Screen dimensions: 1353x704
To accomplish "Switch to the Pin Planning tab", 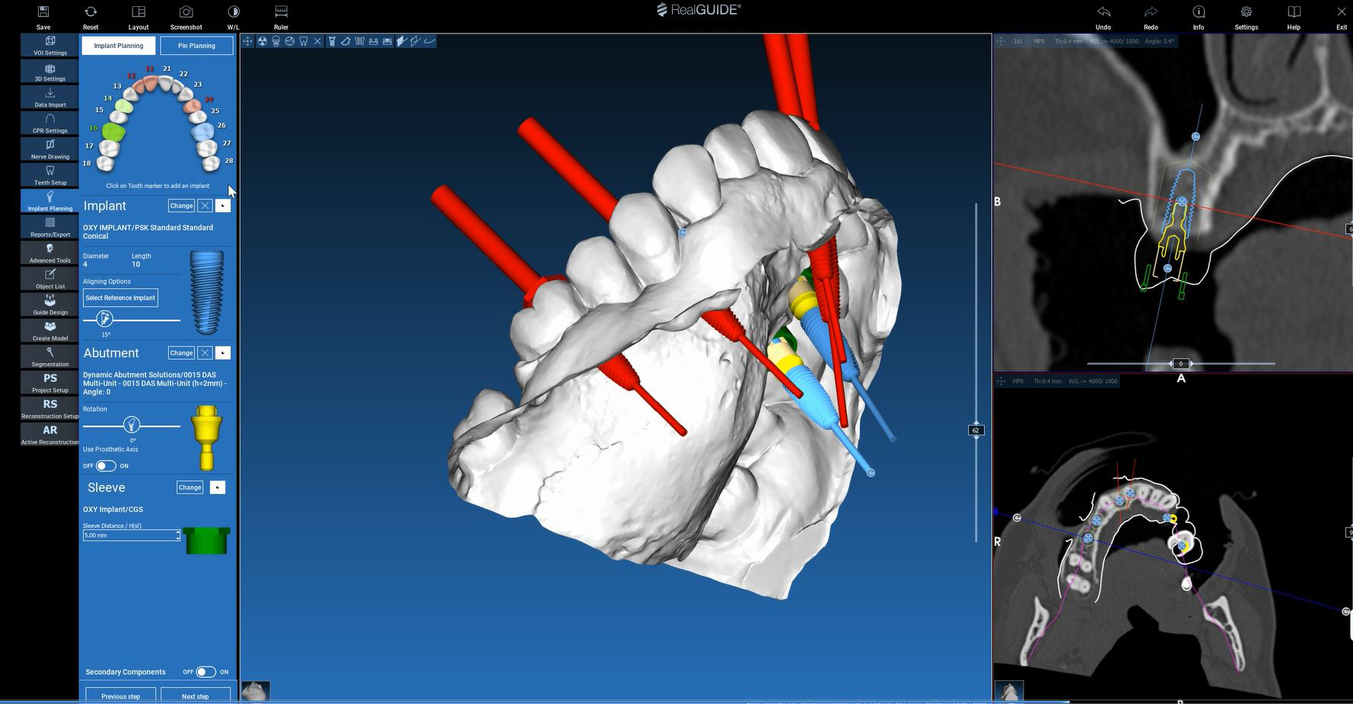I will [196, 46].
